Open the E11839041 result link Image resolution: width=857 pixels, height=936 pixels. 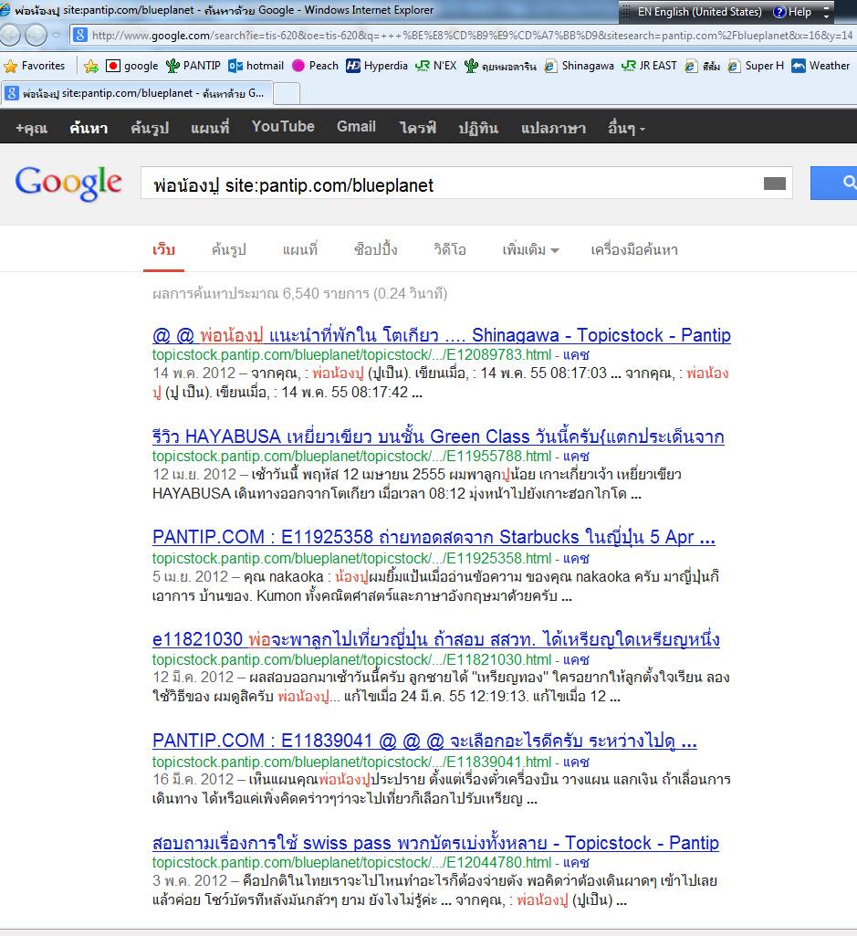pyautogui.click(x=424, y=741)
